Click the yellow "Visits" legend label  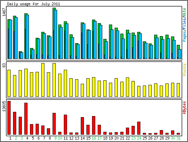pyautogui.click(x=184, y=70)
